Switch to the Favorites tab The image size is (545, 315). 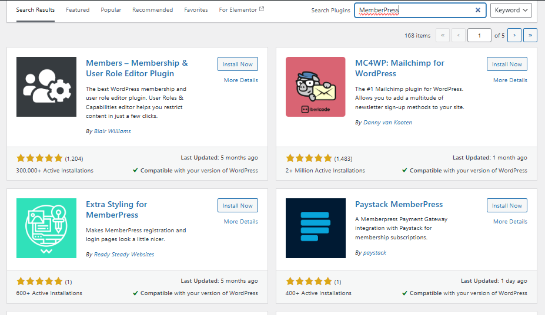click(x=196, y=10)
